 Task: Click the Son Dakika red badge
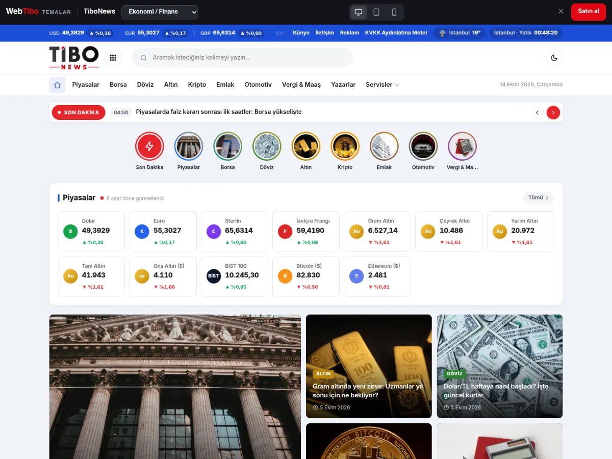[79, 112]
